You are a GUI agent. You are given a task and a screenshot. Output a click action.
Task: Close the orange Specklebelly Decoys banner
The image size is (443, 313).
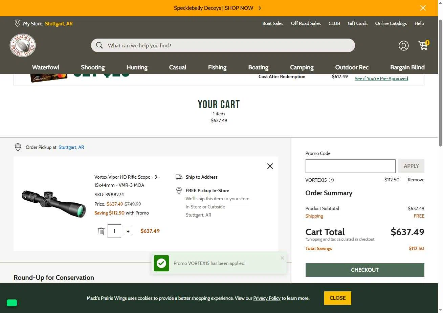423,8
